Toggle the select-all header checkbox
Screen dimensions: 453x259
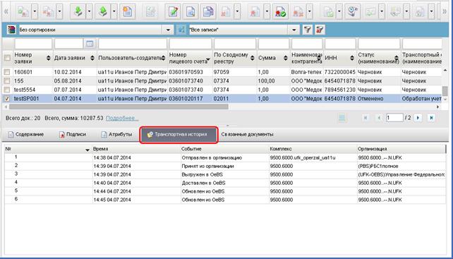tap(7, 58)
